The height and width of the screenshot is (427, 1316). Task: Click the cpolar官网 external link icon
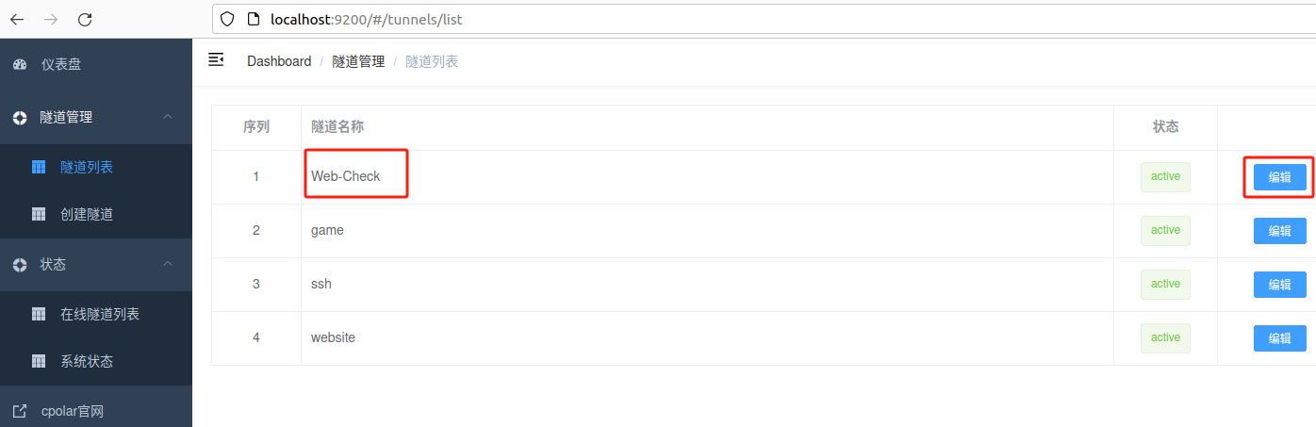(x=20, y=411)
